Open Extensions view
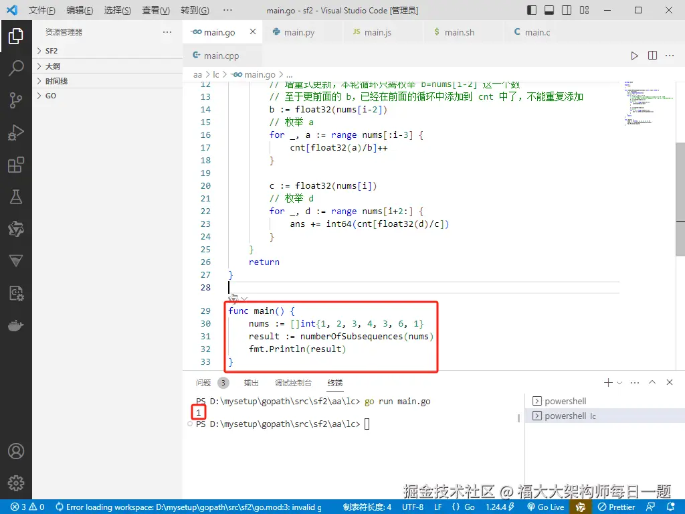Viewport: 685px width, 514px height. (16, 165)
